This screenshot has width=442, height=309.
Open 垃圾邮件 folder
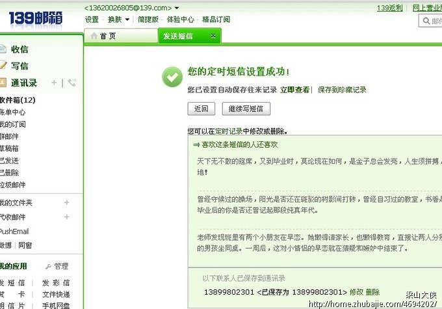click(x=13, y=185)
